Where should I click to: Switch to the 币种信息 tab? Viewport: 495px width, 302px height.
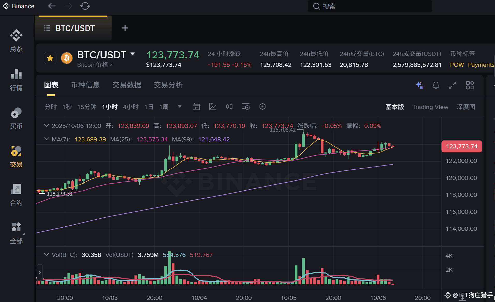(85, 85)
